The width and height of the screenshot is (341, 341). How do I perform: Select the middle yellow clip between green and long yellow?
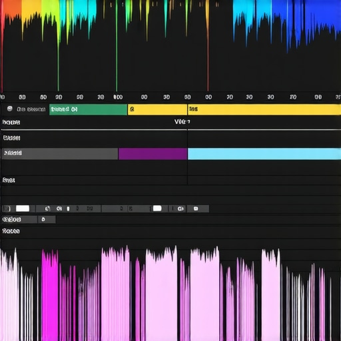tap(157, 109)
